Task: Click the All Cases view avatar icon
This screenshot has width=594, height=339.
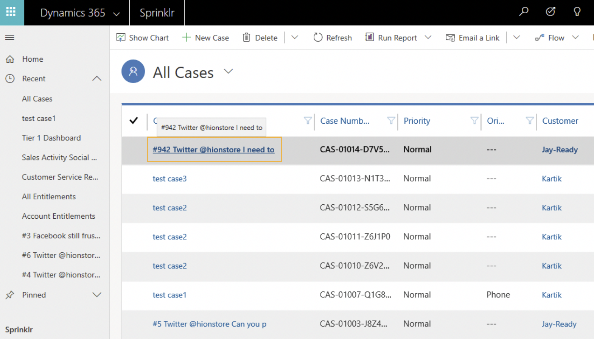Action: click(x=133, y=71)
